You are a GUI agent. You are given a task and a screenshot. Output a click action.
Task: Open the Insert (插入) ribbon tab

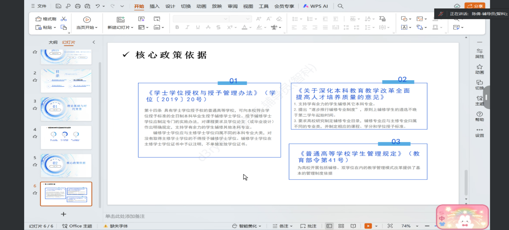tap(155, 6)
